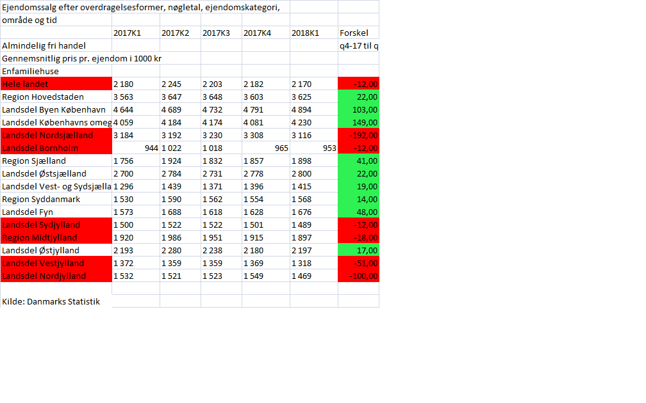The height and width of the screenshot is (403, 646).
Task: Click the red Landsdel Bornholm label
Action: click(56, 148)
